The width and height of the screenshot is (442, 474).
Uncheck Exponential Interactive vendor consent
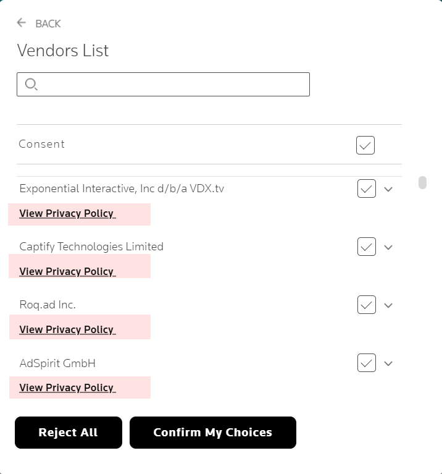[367, 188]
